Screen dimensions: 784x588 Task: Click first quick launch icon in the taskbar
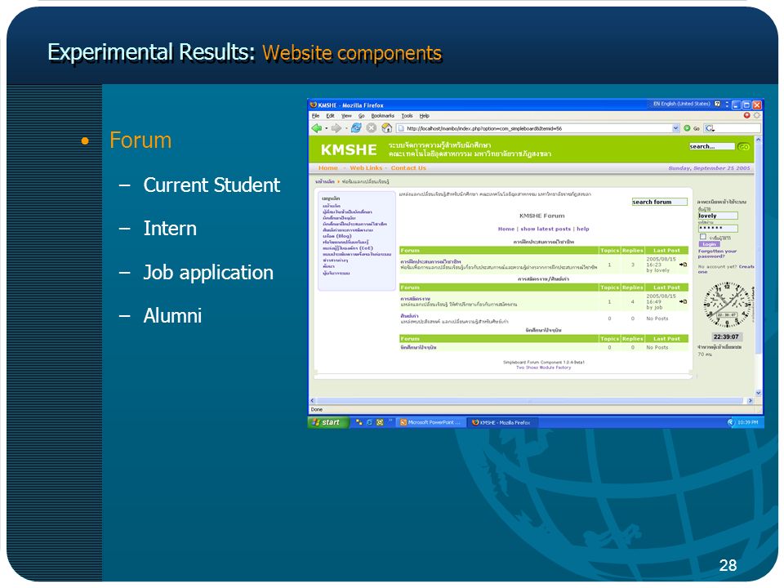(359, 422)
